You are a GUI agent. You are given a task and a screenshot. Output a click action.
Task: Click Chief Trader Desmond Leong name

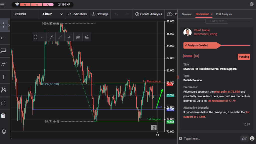pyautogui.click(x=205, y=32)
